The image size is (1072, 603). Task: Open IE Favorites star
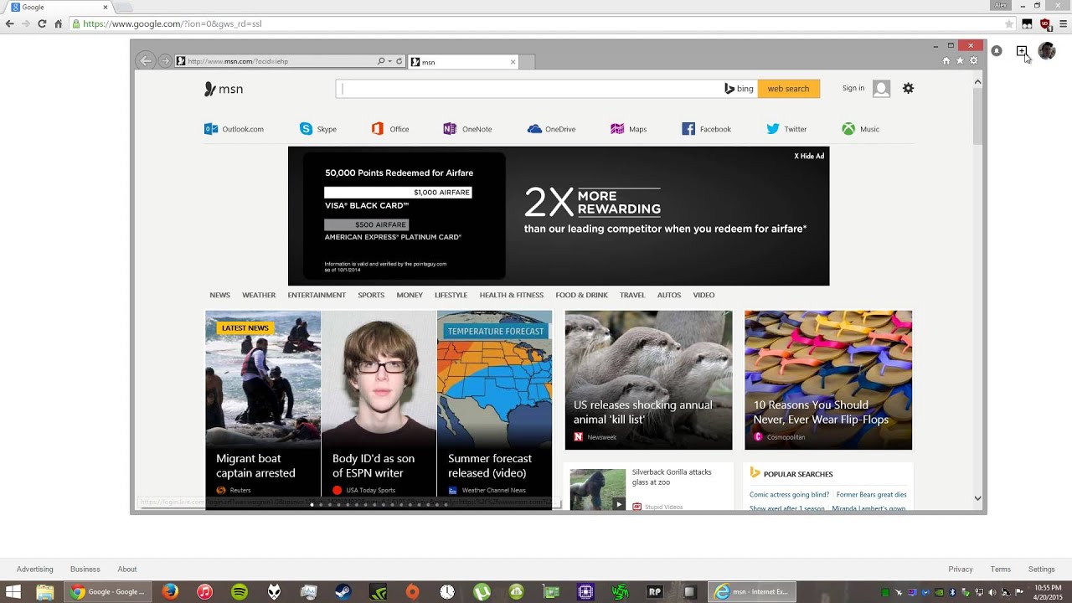pyautogui.click(x=960, y=60)
